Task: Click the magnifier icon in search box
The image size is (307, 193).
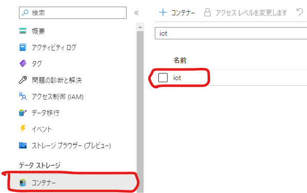Action: coord(25,13)
